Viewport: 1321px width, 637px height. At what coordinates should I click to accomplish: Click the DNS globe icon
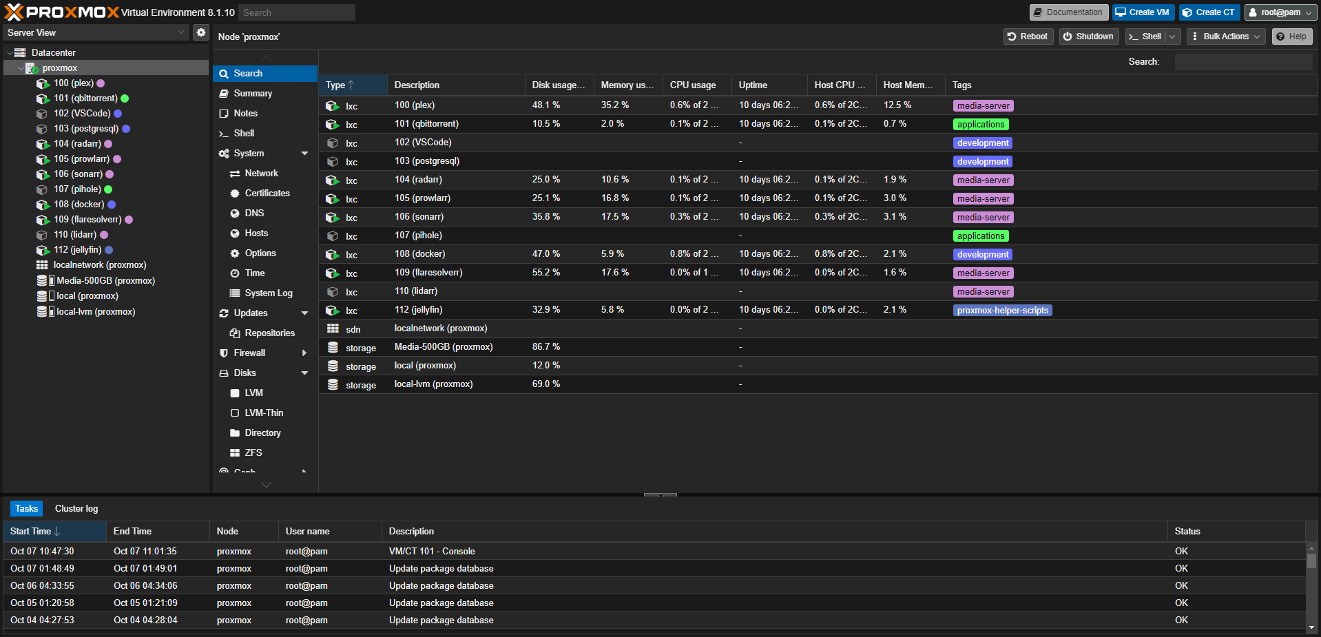(235, 213)
